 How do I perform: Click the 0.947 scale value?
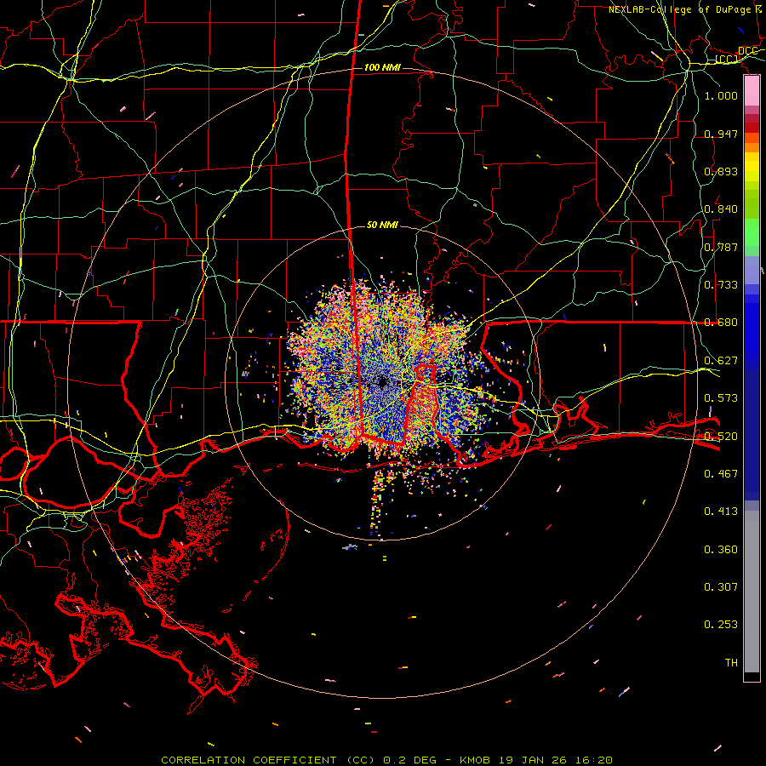coord(721,134)
